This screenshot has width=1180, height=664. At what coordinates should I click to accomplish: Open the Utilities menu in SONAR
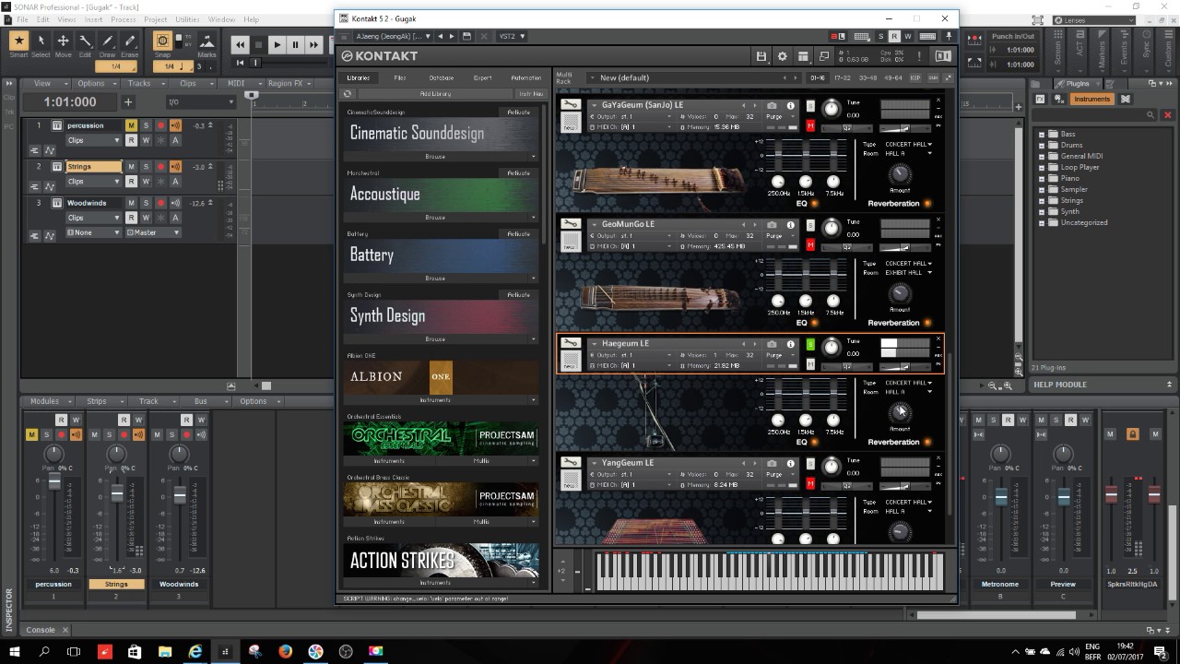[187, 19]
